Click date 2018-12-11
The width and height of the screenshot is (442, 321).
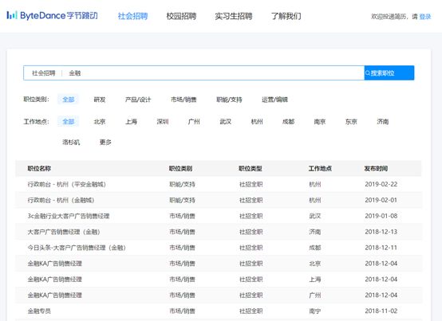point(381,248)
